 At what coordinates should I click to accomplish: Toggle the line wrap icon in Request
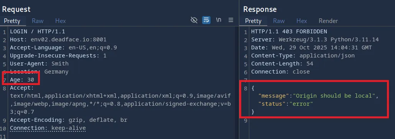(x=206, y=20)
